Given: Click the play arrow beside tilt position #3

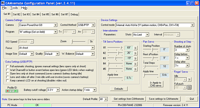Looking at the screenshot, I should click(x=135, y=59).
